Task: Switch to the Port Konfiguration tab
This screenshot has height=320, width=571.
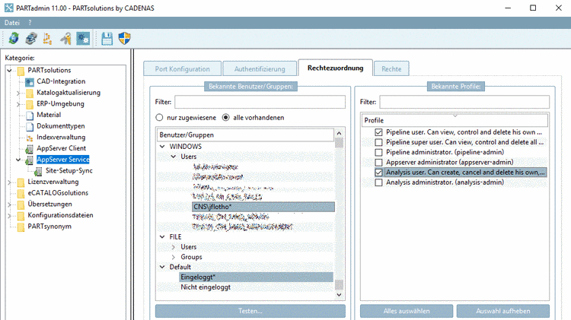Action: click(183, 68)
